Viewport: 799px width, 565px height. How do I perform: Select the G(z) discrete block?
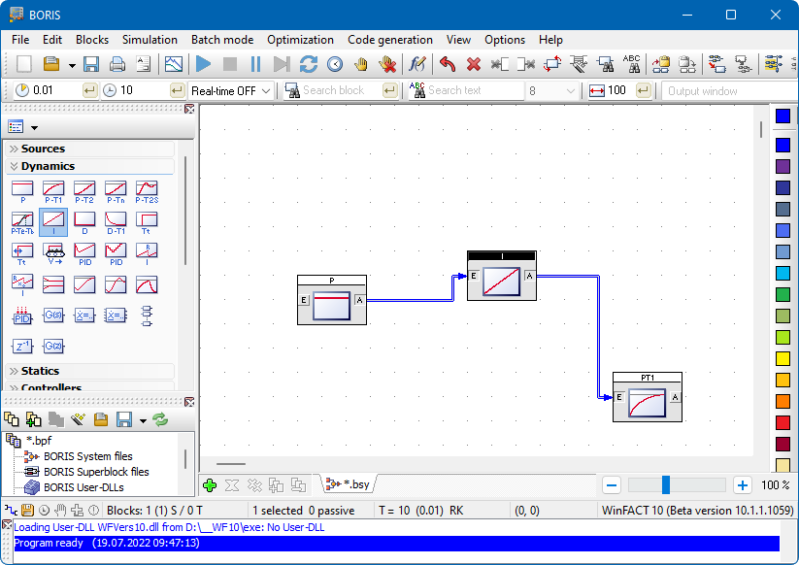(53, 347)
